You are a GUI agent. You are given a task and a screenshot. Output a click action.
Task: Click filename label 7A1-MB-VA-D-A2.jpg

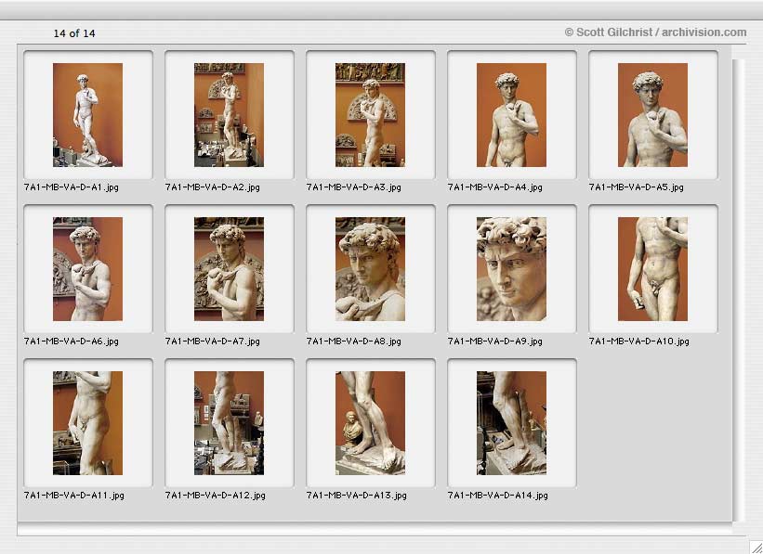212,187
